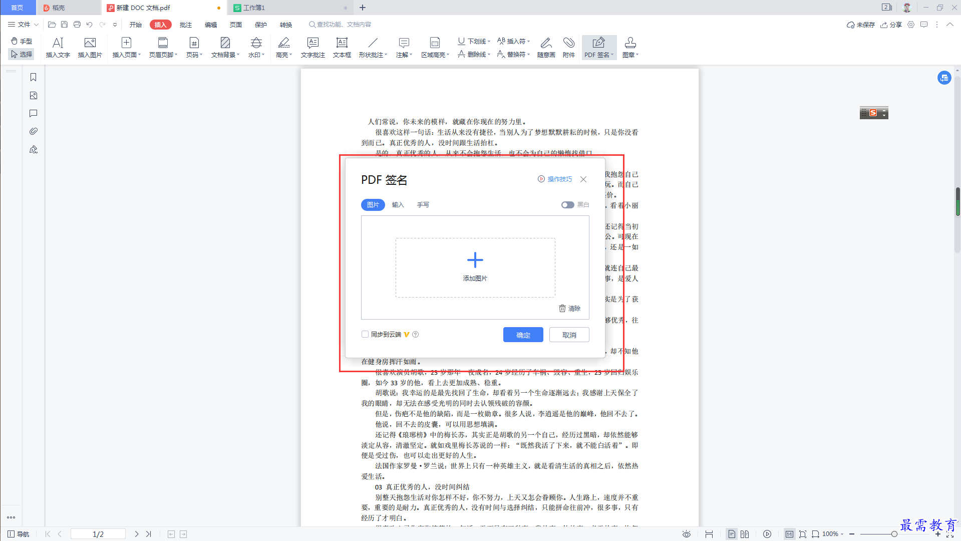Click the Insert Image (插入图片) tool
Screen dimensions: 961x541
90,48
